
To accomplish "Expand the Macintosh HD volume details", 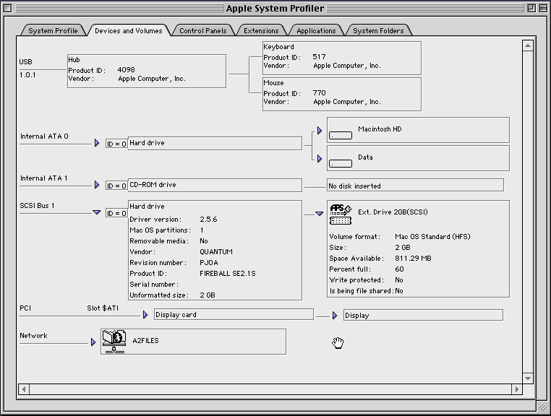I will coord(320,131).
